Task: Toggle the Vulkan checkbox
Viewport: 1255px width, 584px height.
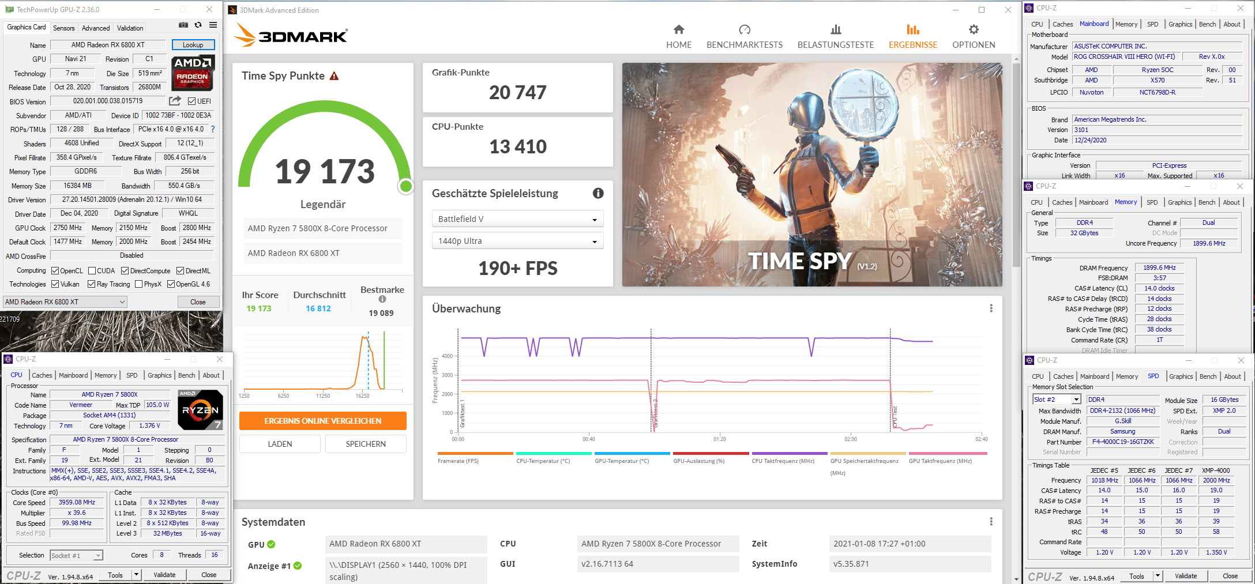Action: click(x=55, y=284)
